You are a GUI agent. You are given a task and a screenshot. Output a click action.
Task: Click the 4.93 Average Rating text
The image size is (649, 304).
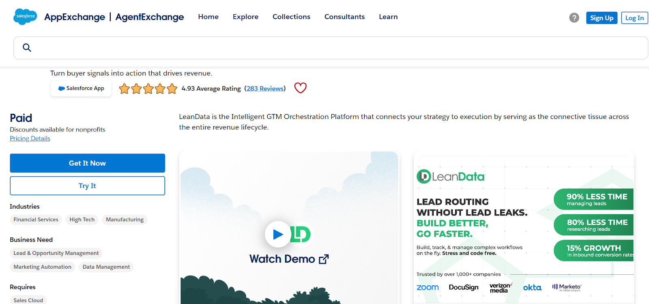(x=211, y=88)
